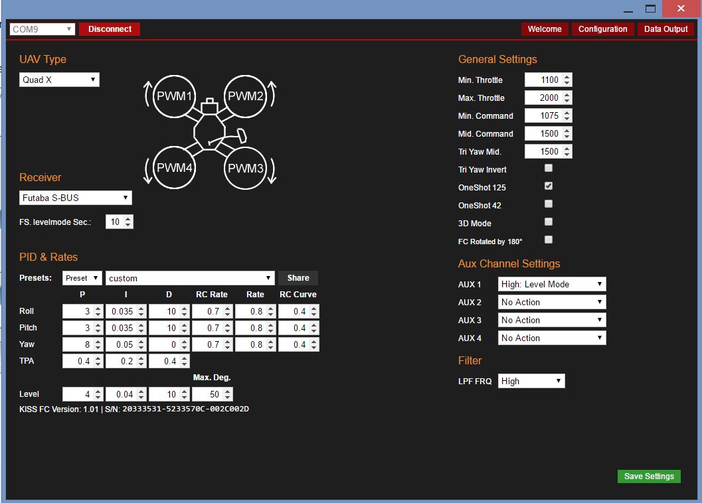Increase FS. levelmode Sec. stepper value
702x503 pixels.
[128, 219]
